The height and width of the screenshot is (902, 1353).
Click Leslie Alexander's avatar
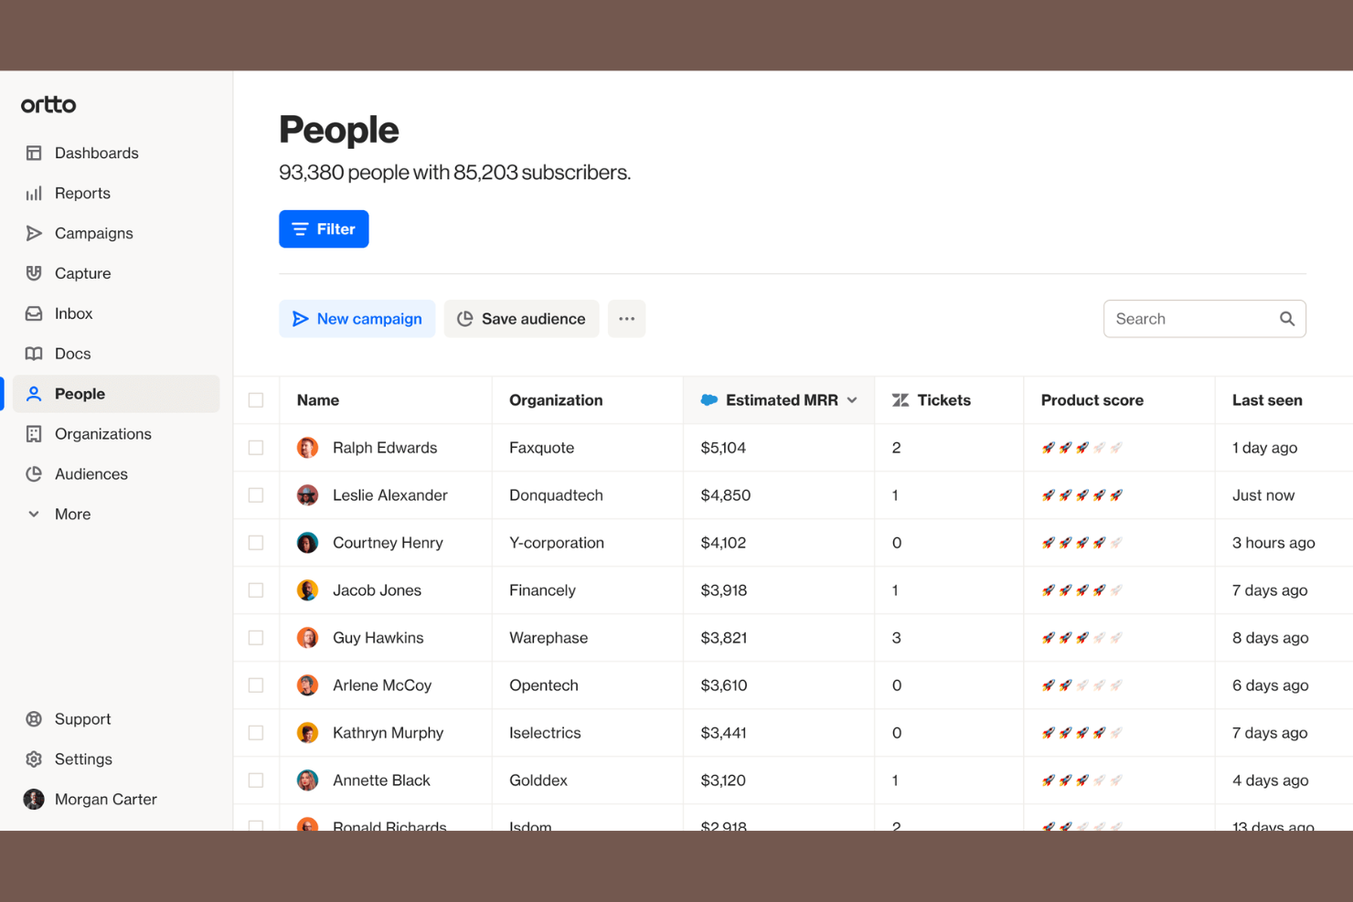(307, 495)
